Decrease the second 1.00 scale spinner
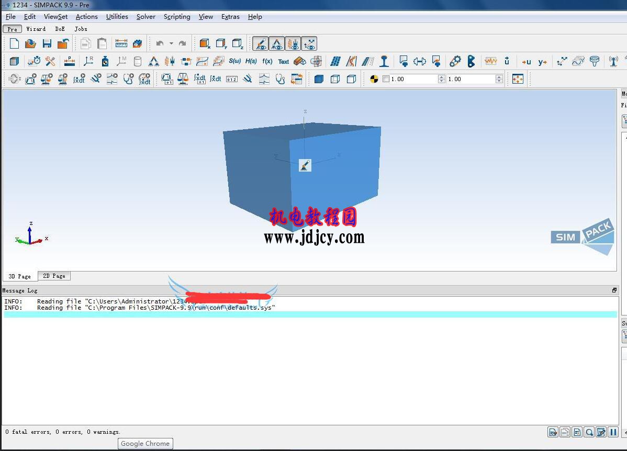 (499, 81)
